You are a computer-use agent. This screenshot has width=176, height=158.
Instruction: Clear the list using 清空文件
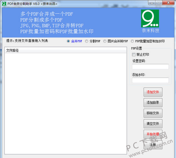coord(153,124)
